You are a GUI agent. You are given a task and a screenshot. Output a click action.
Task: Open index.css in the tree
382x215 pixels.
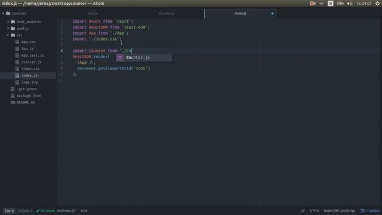tap(30, 69)
